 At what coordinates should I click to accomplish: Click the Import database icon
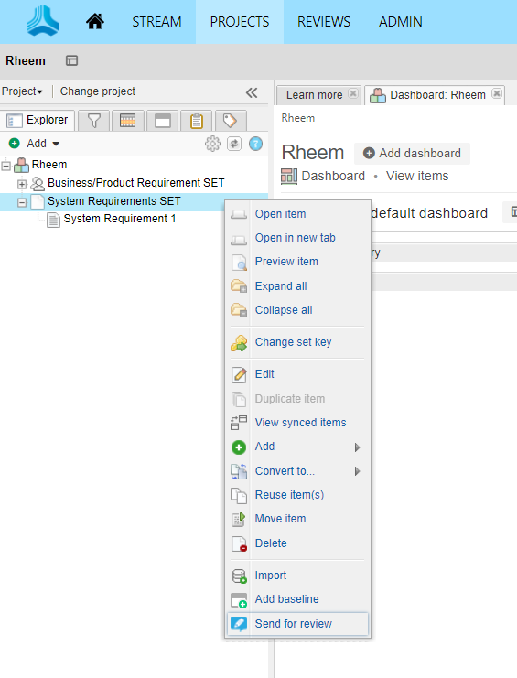pyautogui.click(x=239, y=576)
